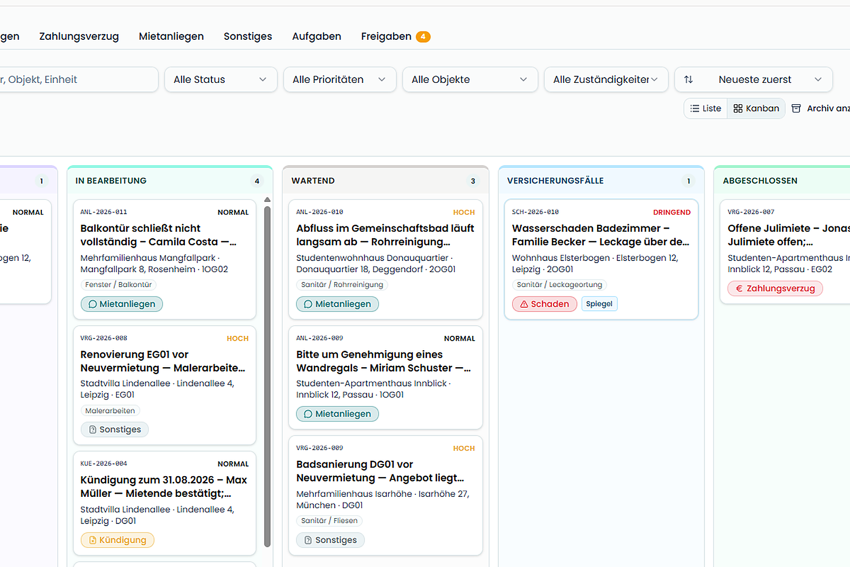Click the DRINGEND priority label
The height and width of the screenshot is (567, 850).
pos(671,212)
